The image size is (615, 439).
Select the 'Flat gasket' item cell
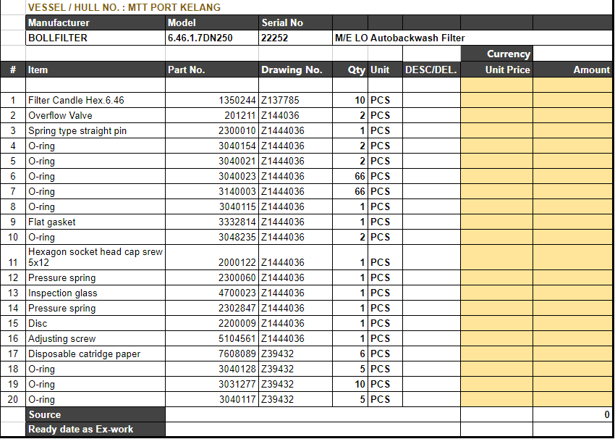[96, 222]
